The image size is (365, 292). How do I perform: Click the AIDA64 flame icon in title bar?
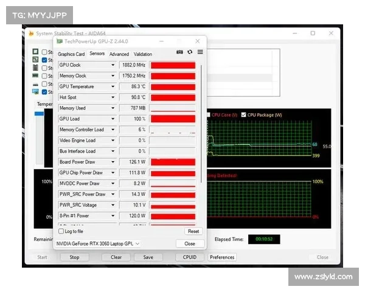pos(31,33)
